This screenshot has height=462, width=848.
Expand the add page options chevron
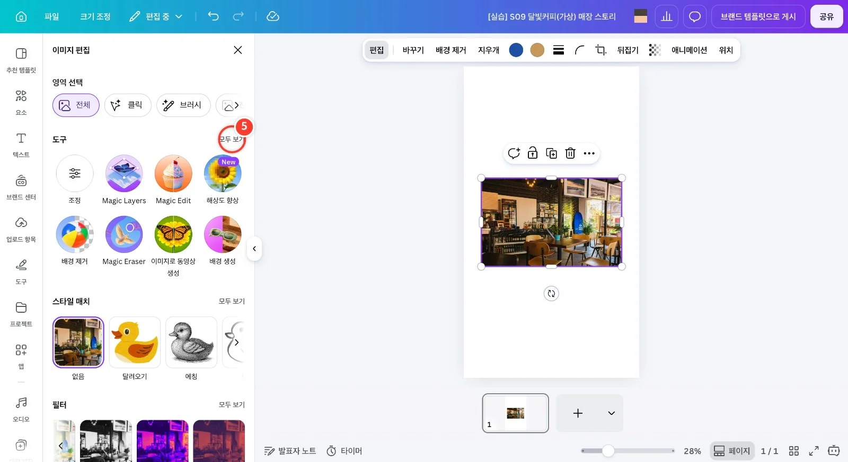[x=611, y=413]
